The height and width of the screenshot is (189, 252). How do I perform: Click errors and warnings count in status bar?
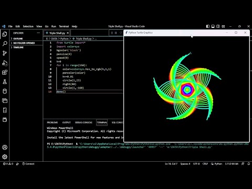tap(8, 164)
